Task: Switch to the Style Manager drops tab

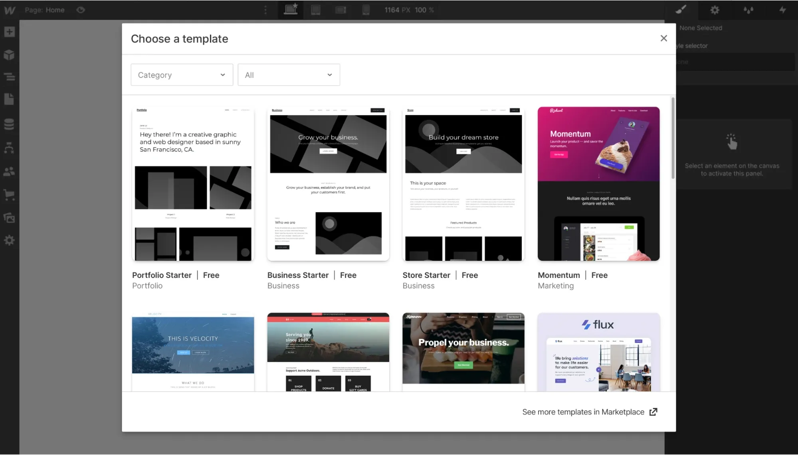Action: pos(748,10)
